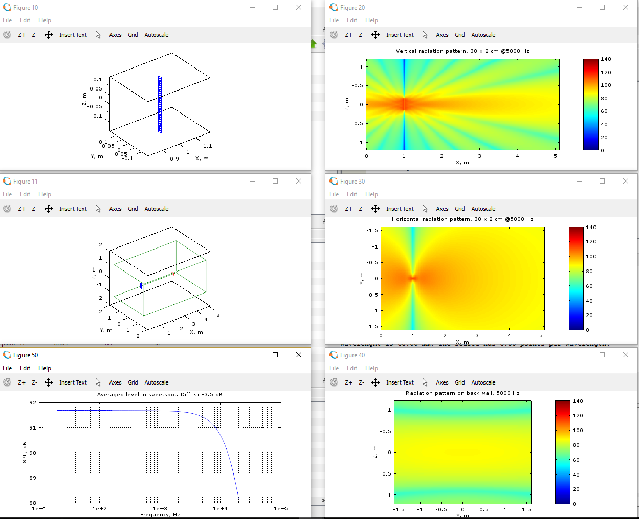Choose the pointer select tool in Figure 10
Image resolution: width=639 pixels, height=519 pixels.
coord(98,35)
